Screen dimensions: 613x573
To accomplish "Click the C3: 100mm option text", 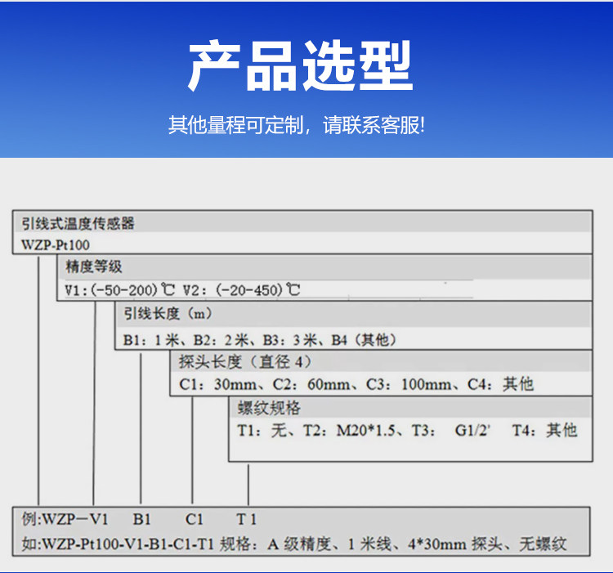I will [409, 385].
